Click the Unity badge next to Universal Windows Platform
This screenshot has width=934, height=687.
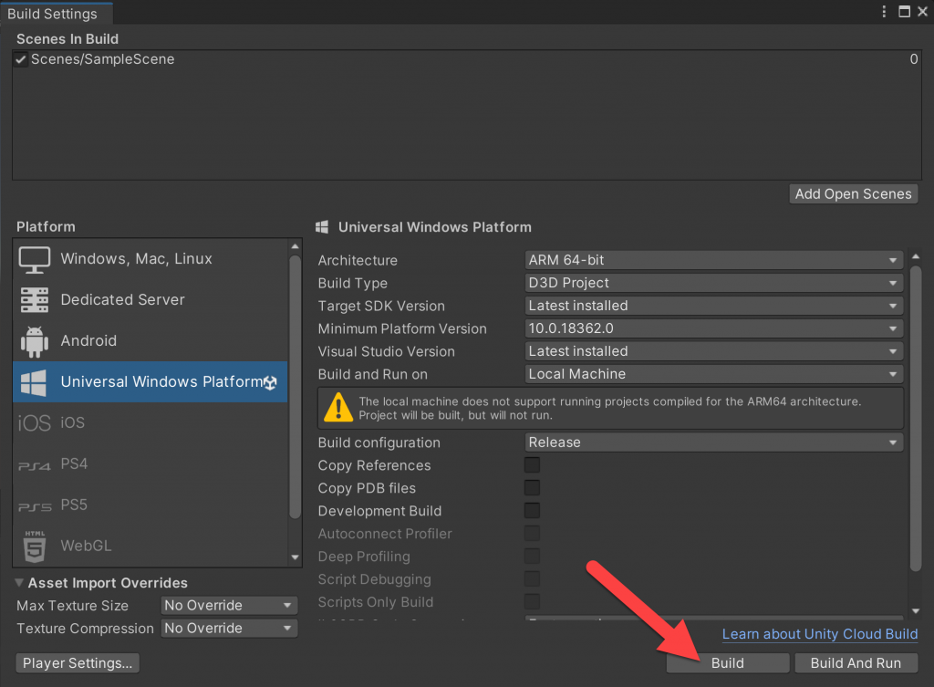[x=270, y=382]
